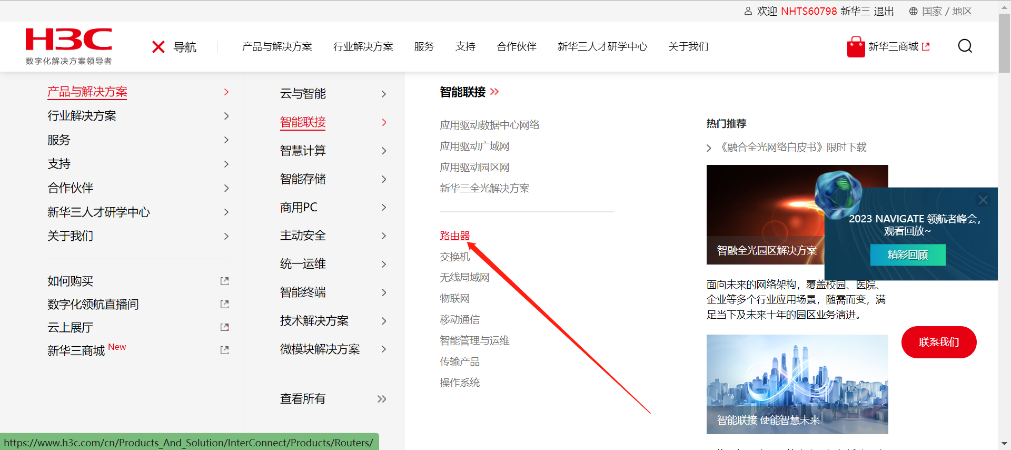Open the 路由器 link
The image size is (1011, 450).
(455, 236)
